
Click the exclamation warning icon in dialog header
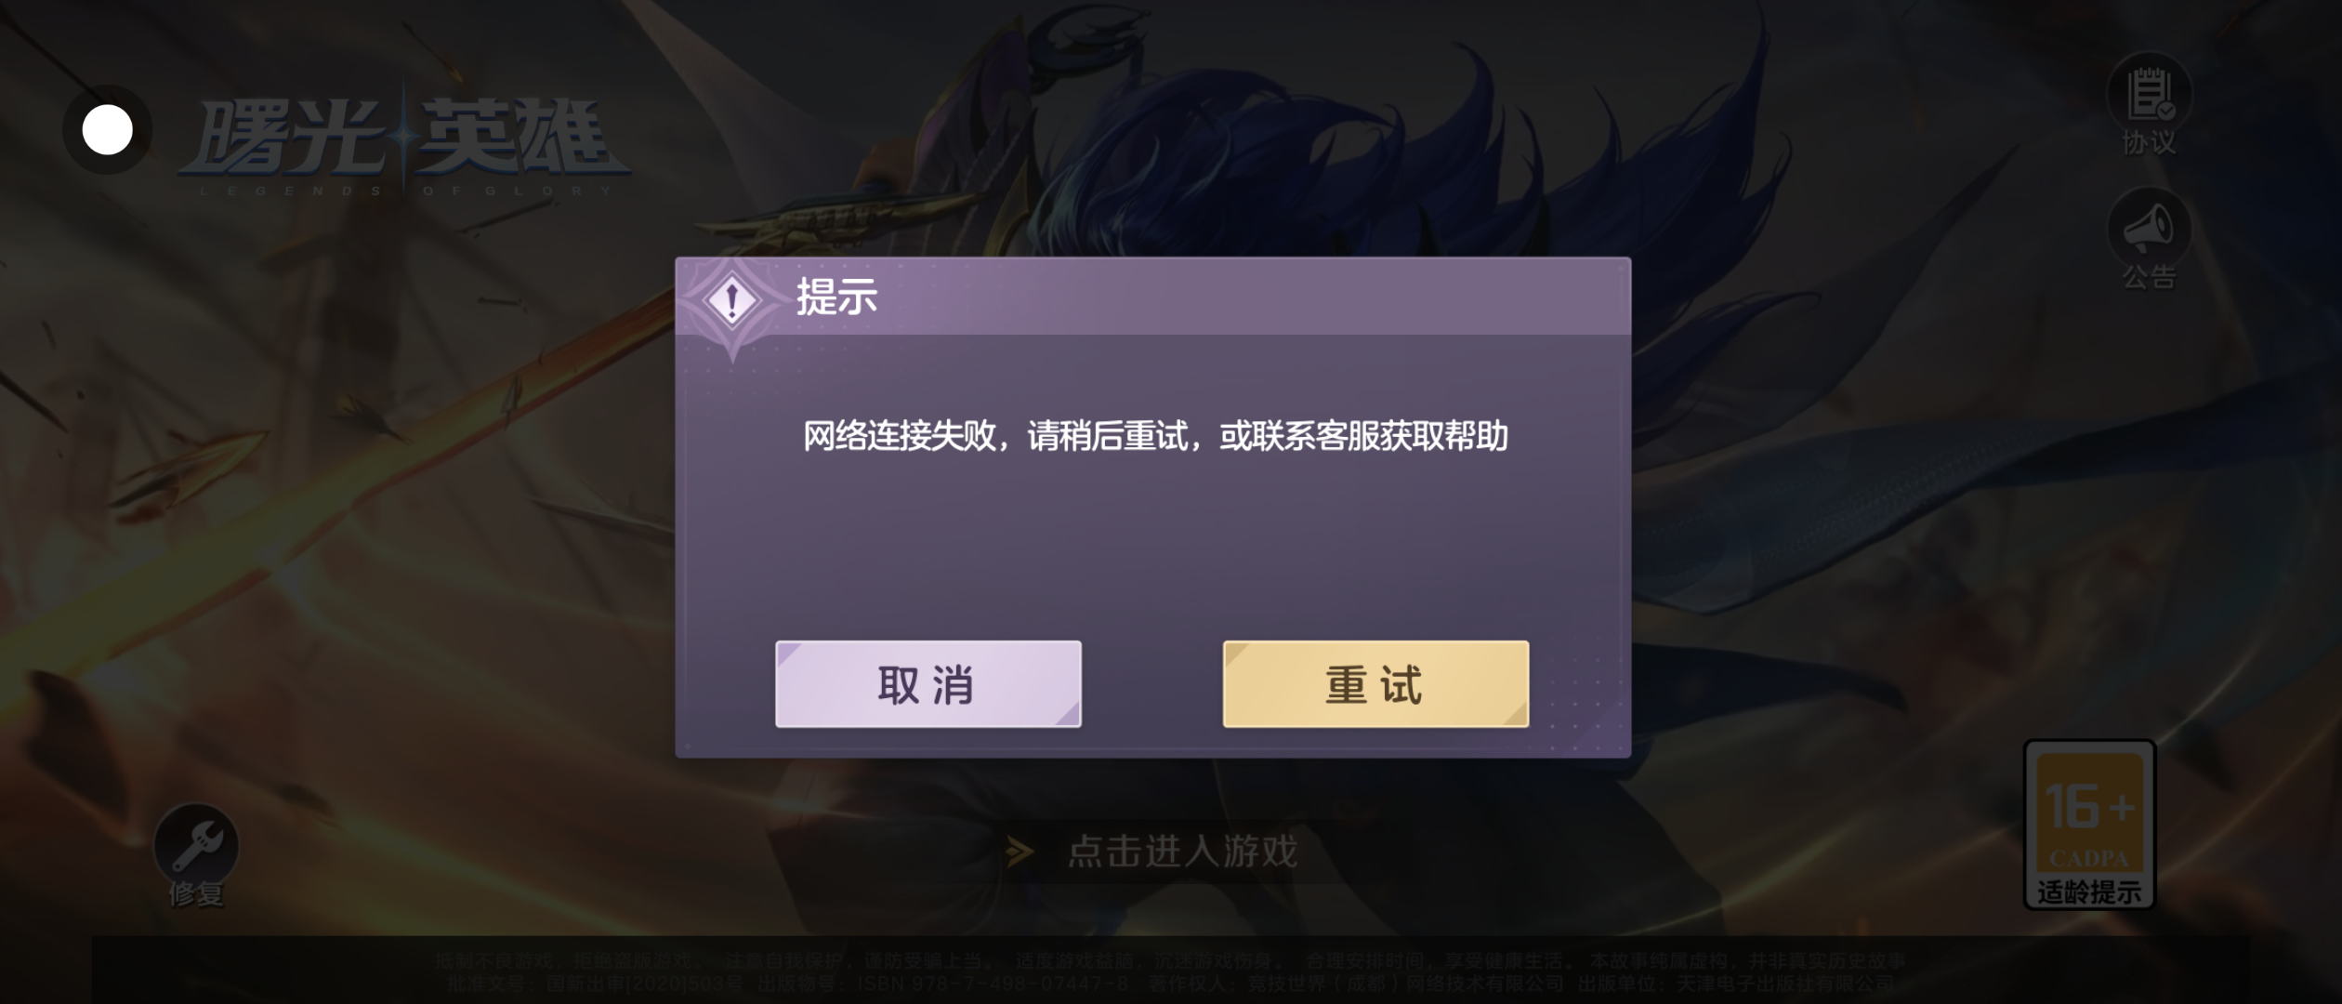pyautogui.click(x=732, y=299)
